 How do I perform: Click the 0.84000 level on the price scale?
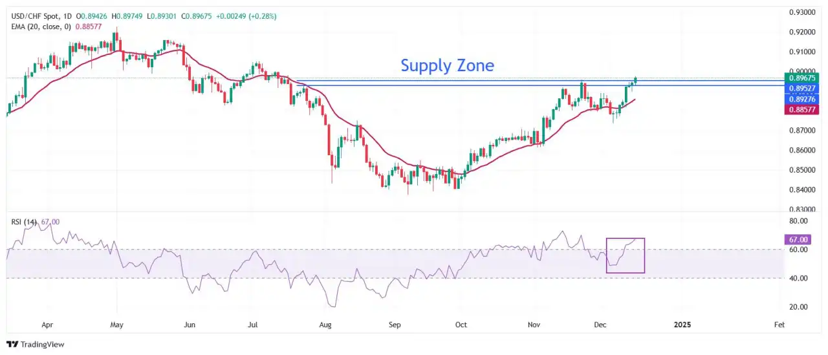point(801,190)
